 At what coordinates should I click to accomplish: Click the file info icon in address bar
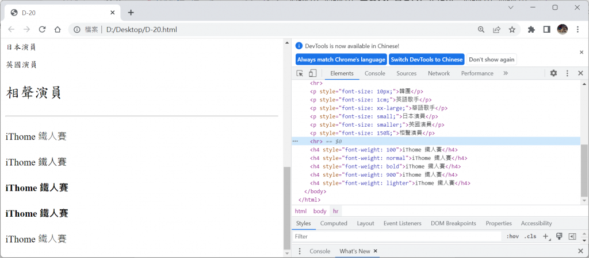pyautogui.click(x=77, y=30)
